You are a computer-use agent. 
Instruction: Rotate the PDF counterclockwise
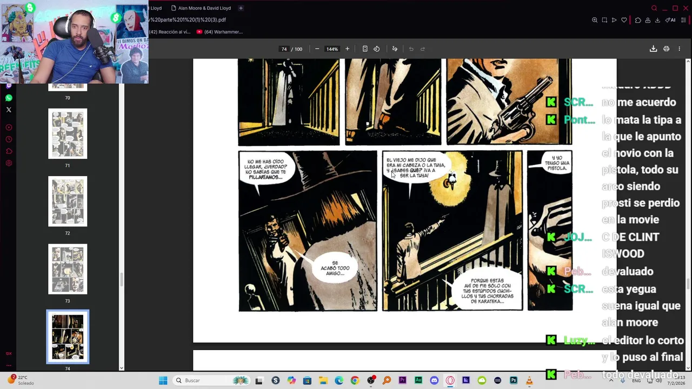click(x=377, y=49)
